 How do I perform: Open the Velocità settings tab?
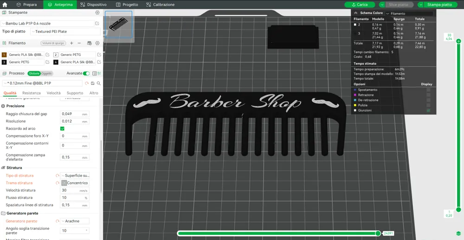pyautogui.click(x=53, y=93)
